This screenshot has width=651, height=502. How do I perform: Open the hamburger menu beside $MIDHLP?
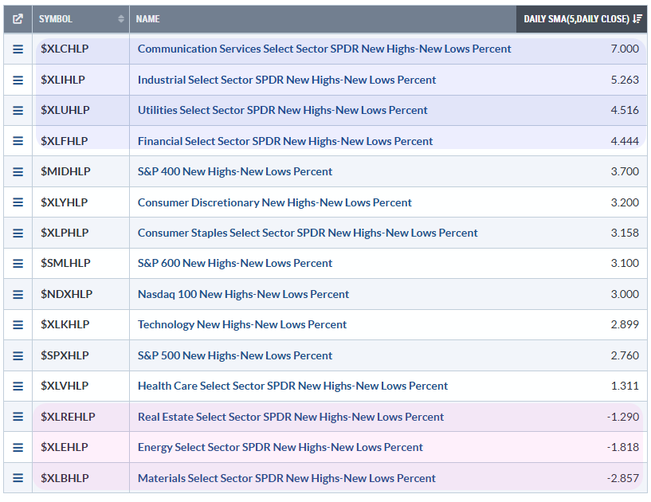click(x=18, y=171)
